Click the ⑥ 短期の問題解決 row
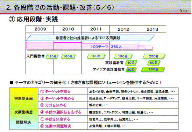 click(108, 126)
